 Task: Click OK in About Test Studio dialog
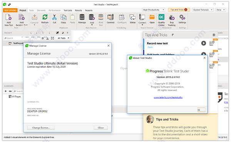[201, 110]
